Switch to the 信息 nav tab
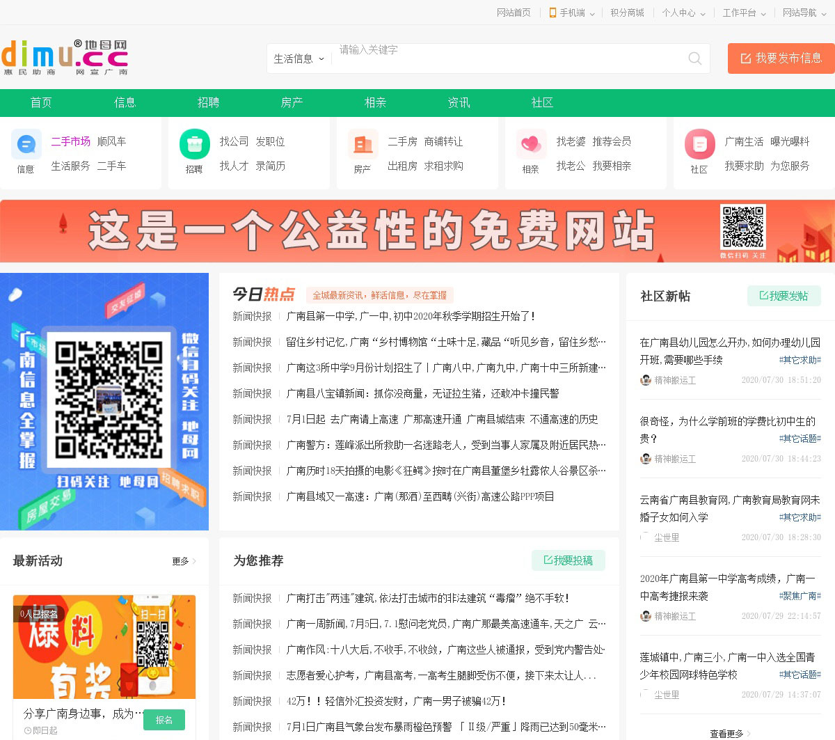 (125, 102)
